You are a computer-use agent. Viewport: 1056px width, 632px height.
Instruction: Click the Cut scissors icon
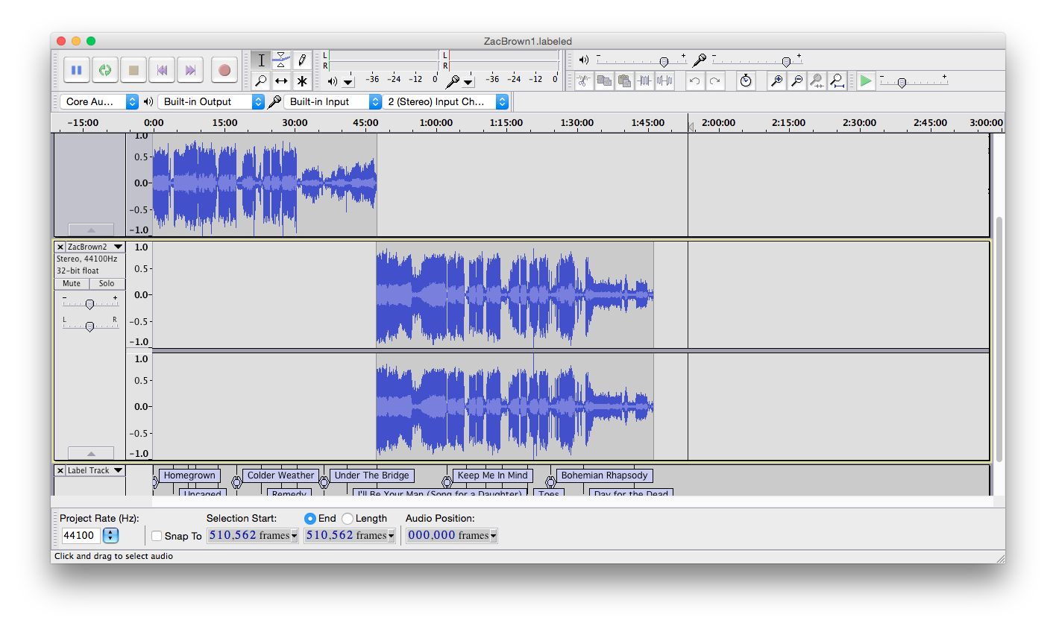point(584,80)
